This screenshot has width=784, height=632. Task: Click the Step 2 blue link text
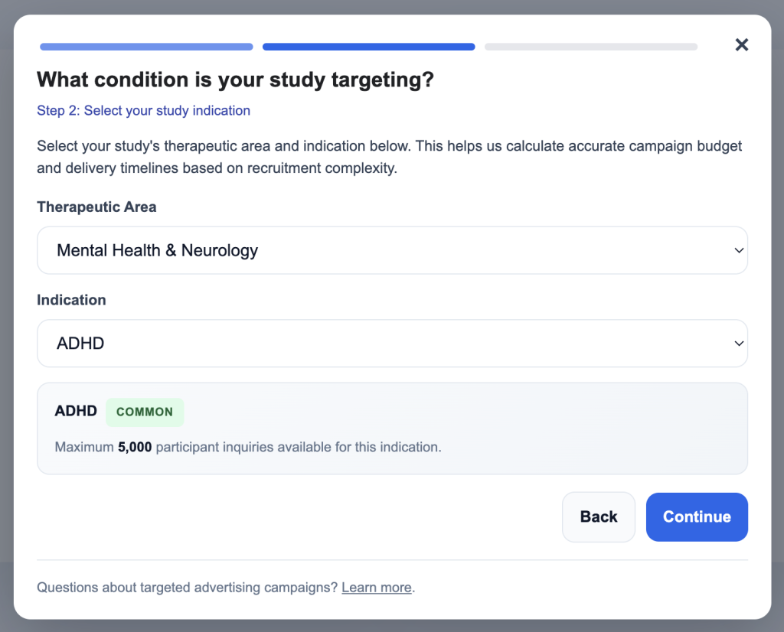click(x=143, y=110)
